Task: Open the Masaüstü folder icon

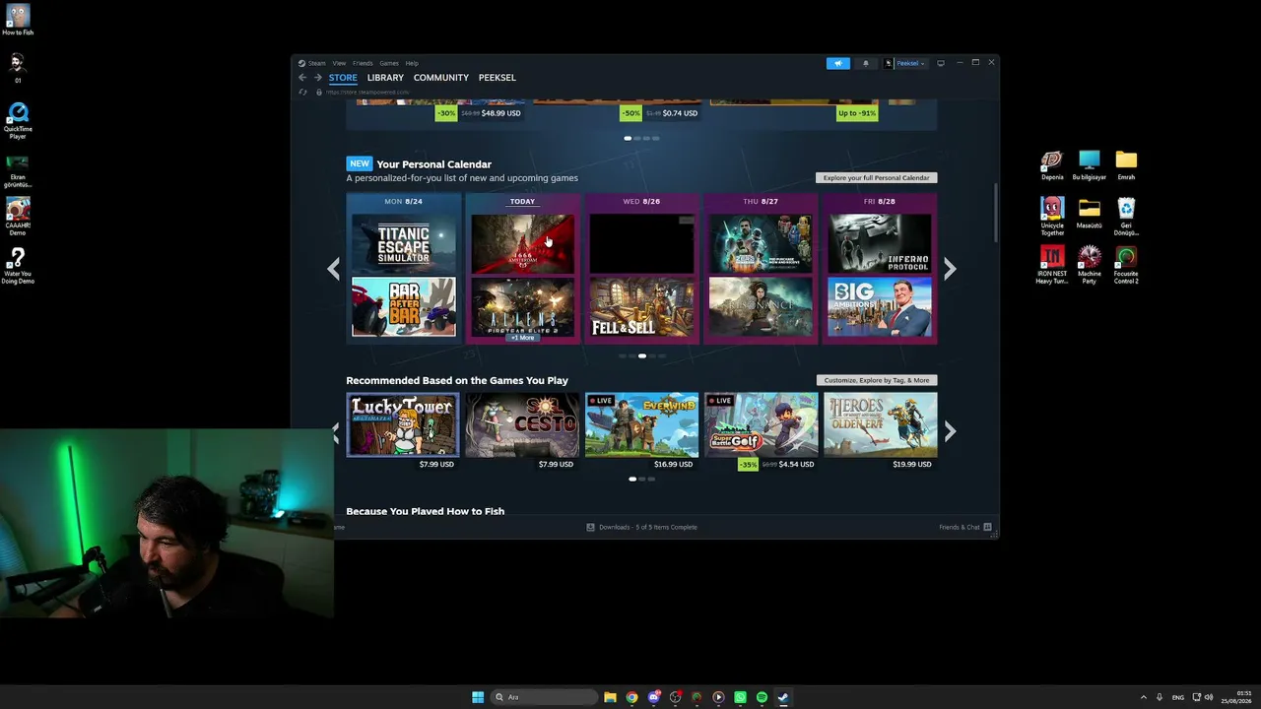Action: coord(1090,214)
